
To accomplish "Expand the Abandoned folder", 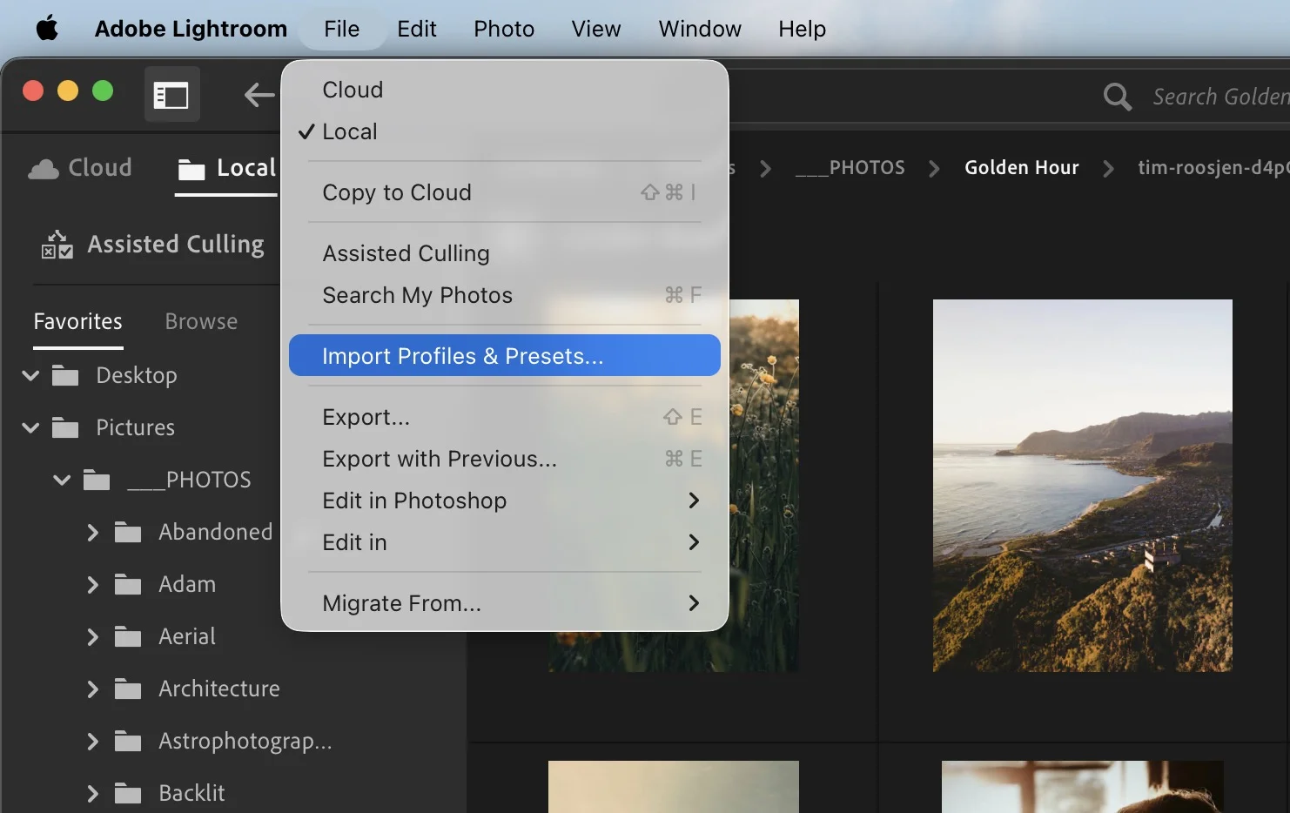I will 93,532.
